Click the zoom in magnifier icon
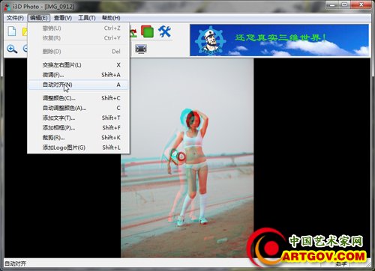Image resolution: width=375 pixels, height=271 pixels. pos(12,49)
